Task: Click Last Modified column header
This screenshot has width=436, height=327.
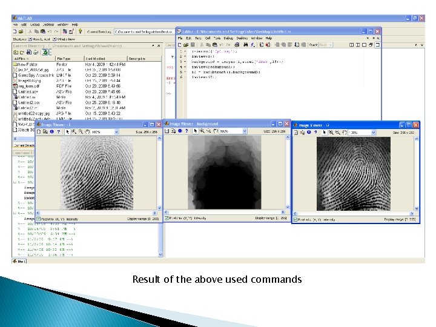Action: (105, 59)
